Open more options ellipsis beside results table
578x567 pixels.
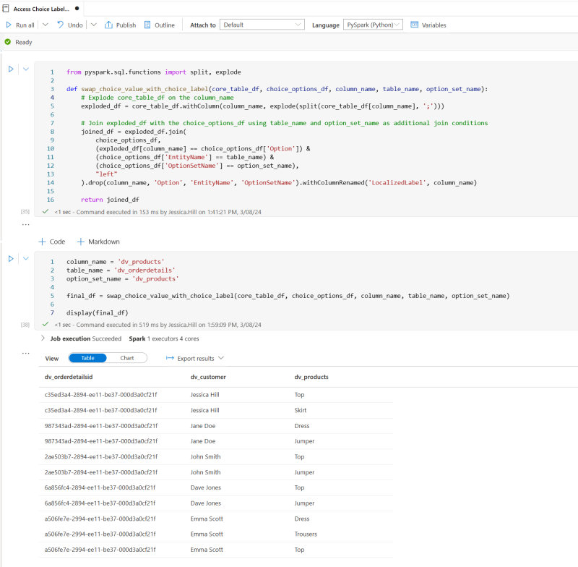pos(25,354)
